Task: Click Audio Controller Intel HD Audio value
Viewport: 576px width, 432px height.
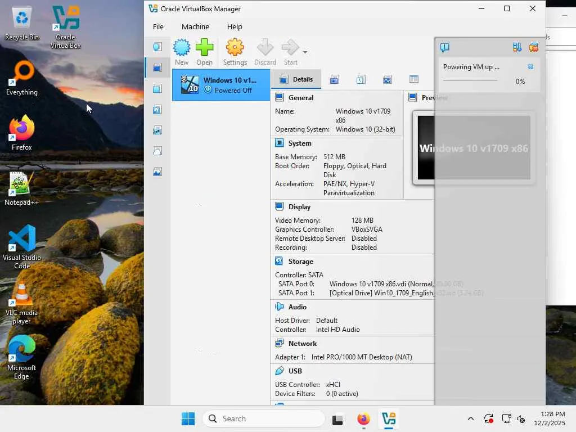Action: (337, 330)
